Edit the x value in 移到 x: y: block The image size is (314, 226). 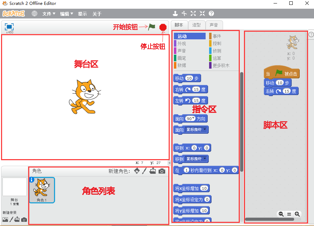point(194,148)
